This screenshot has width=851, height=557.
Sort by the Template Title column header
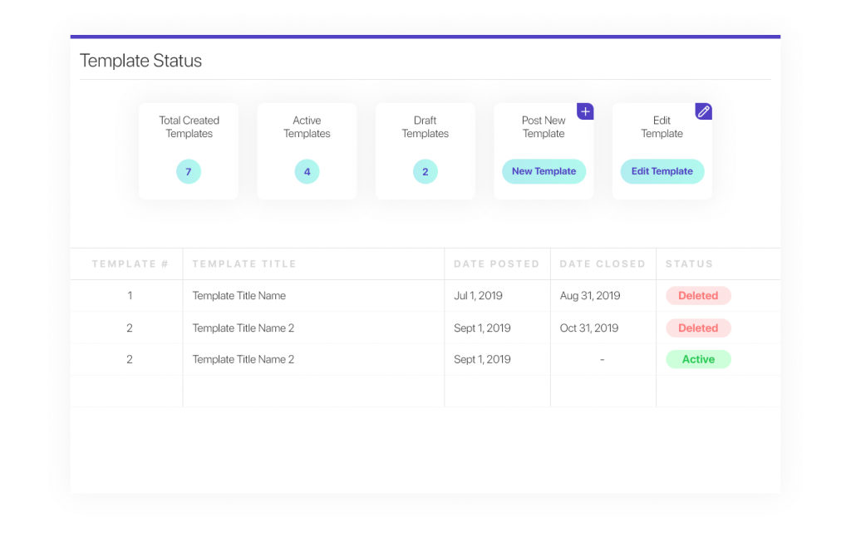(243, 264)
